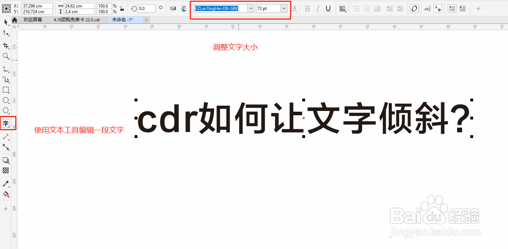Toggle the lock ratio padlock
508x249 pixels.
pyautogui.click(x=122, y=9)
